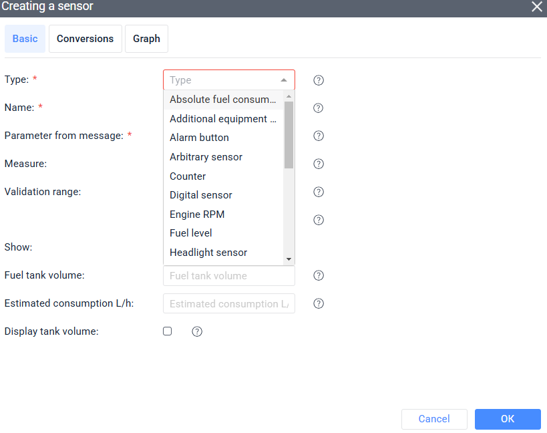The width and height of the screenshot is (547, 433).
Task: Enable the Display tank volume checkbox
Action: coord(168,331)
